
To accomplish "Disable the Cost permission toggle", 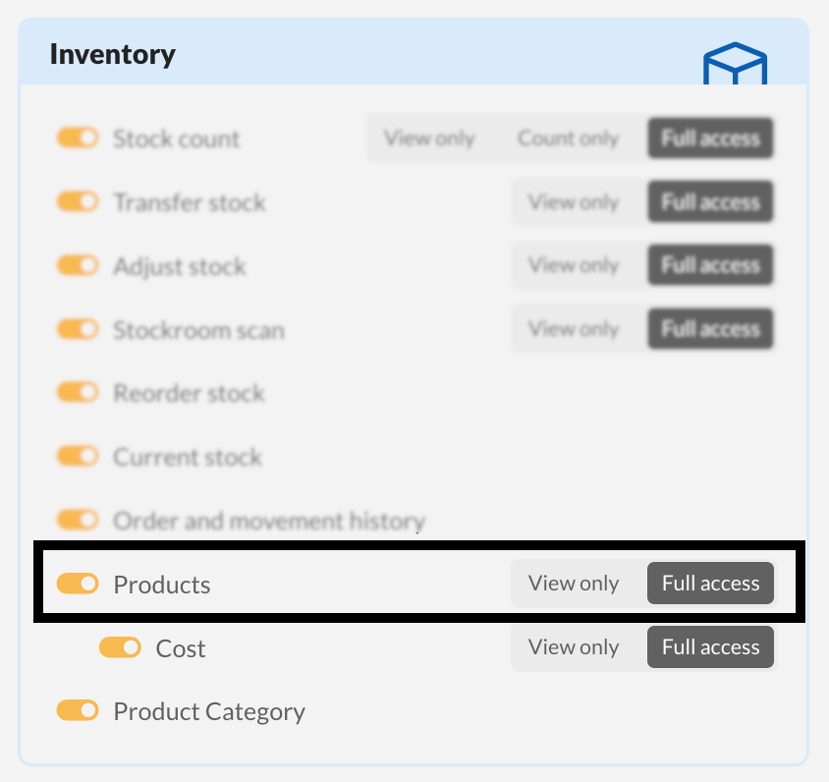I will pyautogui.click(x=120, y=648).
